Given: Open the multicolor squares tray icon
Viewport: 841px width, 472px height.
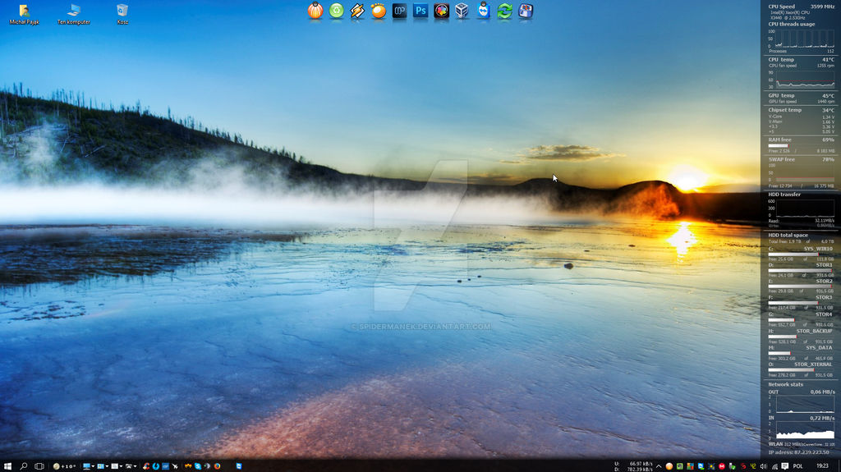Looking at the screenshot, I should (690, 466).
